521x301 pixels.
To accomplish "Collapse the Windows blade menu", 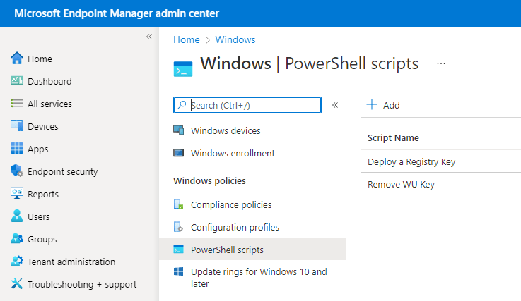I will tap(335, 105).
